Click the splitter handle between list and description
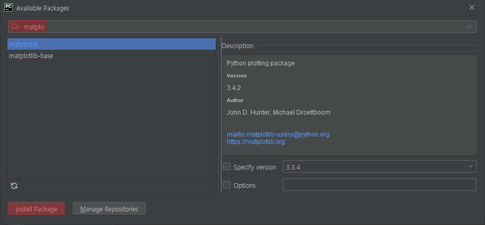 [219, 115]
